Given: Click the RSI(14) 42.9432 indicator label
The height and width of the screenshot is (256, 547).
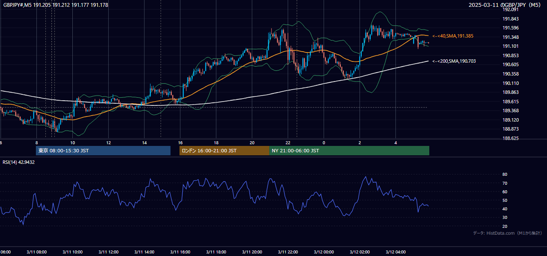Looking at the screenshot, I should pyautogui.click(x=19, y=162).
